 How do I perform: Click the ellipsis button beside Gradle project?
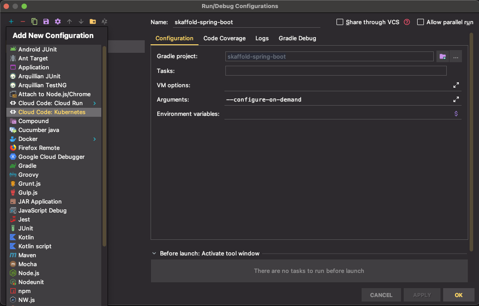coord(456,56)
